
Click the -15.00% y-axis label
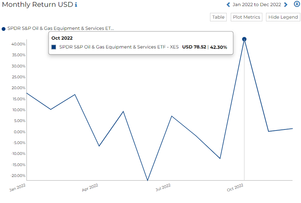coord(18,165)
